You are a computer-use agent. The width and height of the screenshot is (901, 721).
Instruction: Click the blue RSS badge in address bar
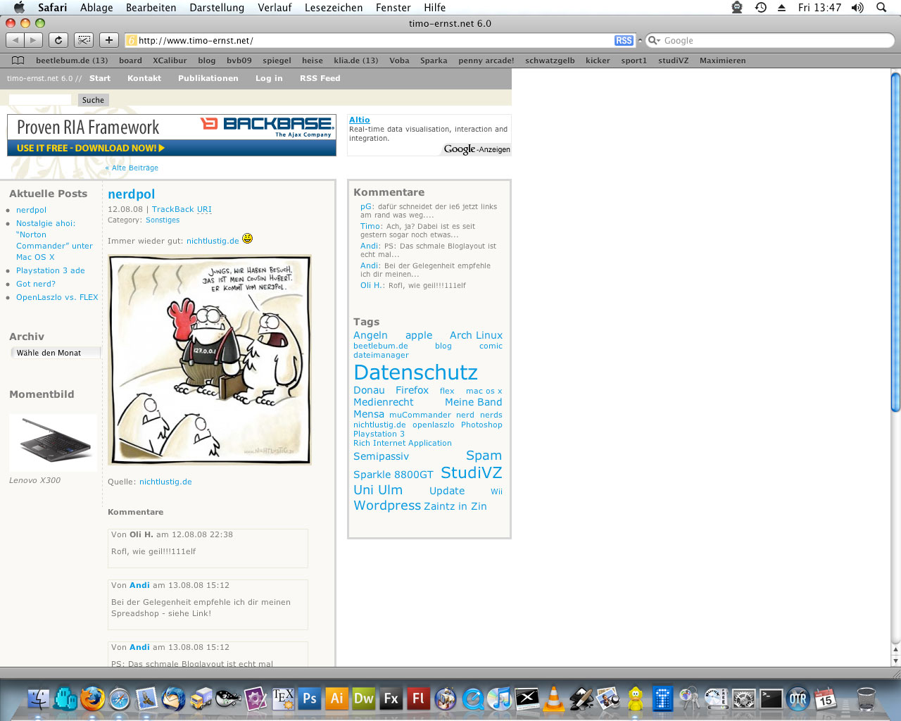tap(624, 41)
